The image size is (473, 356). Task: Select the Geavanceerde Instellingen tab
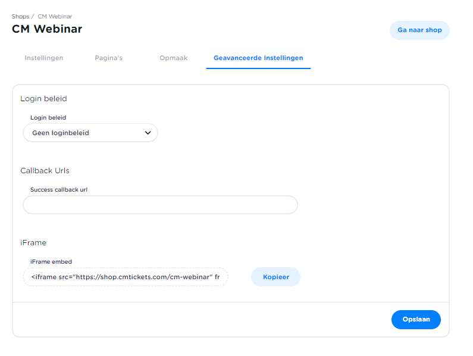(x=258, y=58)
